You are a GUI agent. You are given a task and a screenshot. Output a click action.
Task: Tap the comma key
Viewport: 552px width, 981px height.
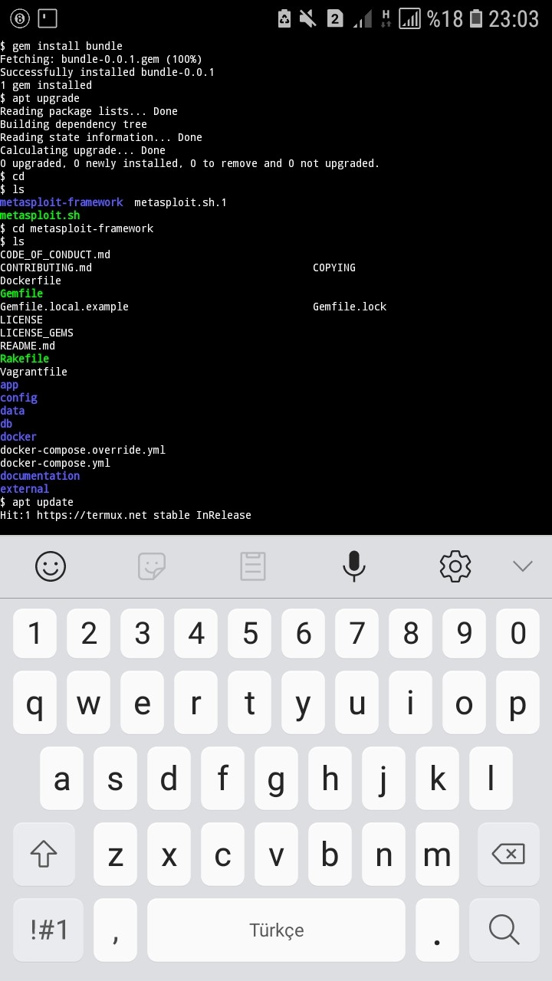[115, 930]
